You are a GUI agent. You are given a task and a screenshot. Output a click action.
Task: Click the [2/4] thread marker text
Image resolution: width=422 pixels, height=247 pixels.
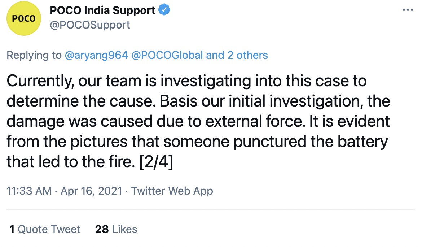tap(156, 162)
